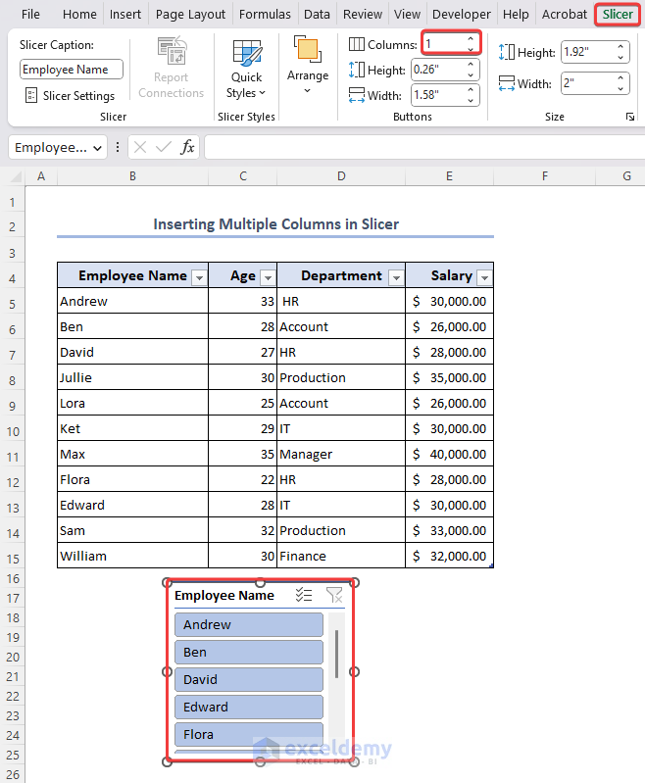Expand Department column filter dropdown
645x783 pixels.
pyautogui.click(x=395, y=277)
